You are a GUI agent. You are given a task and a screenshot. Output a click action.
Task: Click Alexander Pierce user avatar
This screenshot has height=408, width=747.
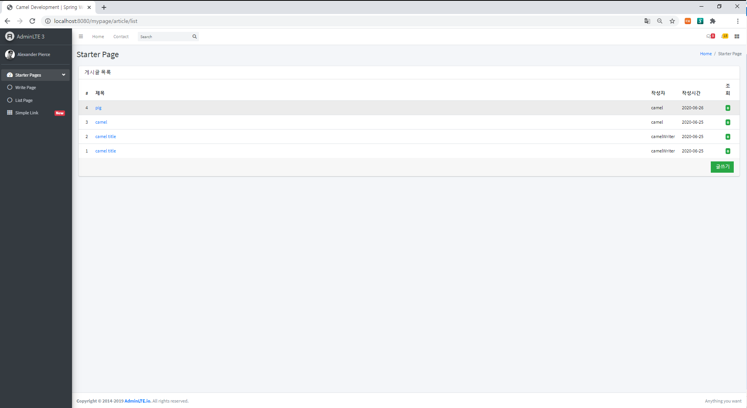[10, 54]
